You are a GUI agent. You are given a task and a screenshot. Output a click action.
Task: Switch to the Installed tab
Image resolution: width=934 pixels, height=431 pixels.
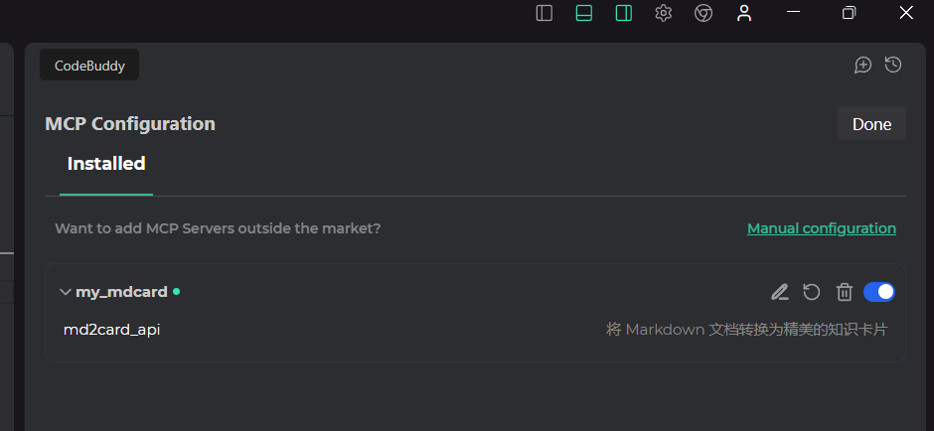pos(106,164)
